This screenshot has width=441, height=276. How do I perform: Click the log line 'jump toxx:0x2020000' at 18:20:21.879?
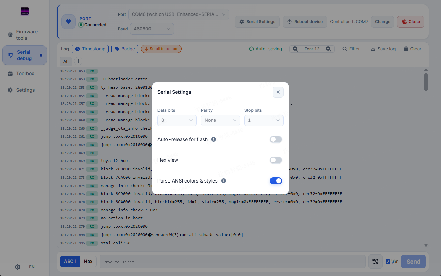[x=124, y=226]
